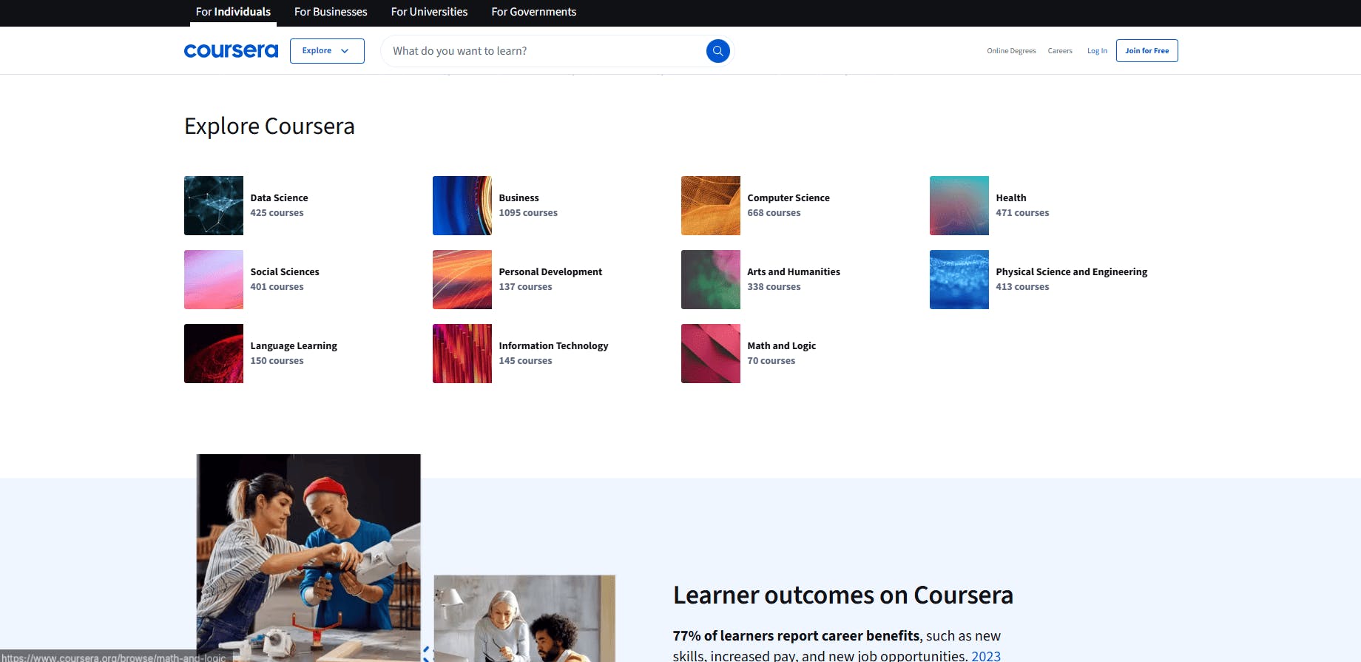The image size is (1361, 662).
Task: Click the Physical Science and Engineering thumbnail
Action: [959, 280]
